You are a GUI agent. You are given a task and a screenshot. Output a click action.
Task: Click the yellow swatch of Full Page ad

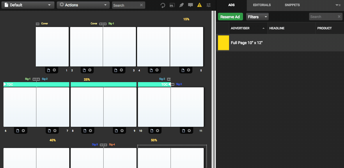[223, 43]
